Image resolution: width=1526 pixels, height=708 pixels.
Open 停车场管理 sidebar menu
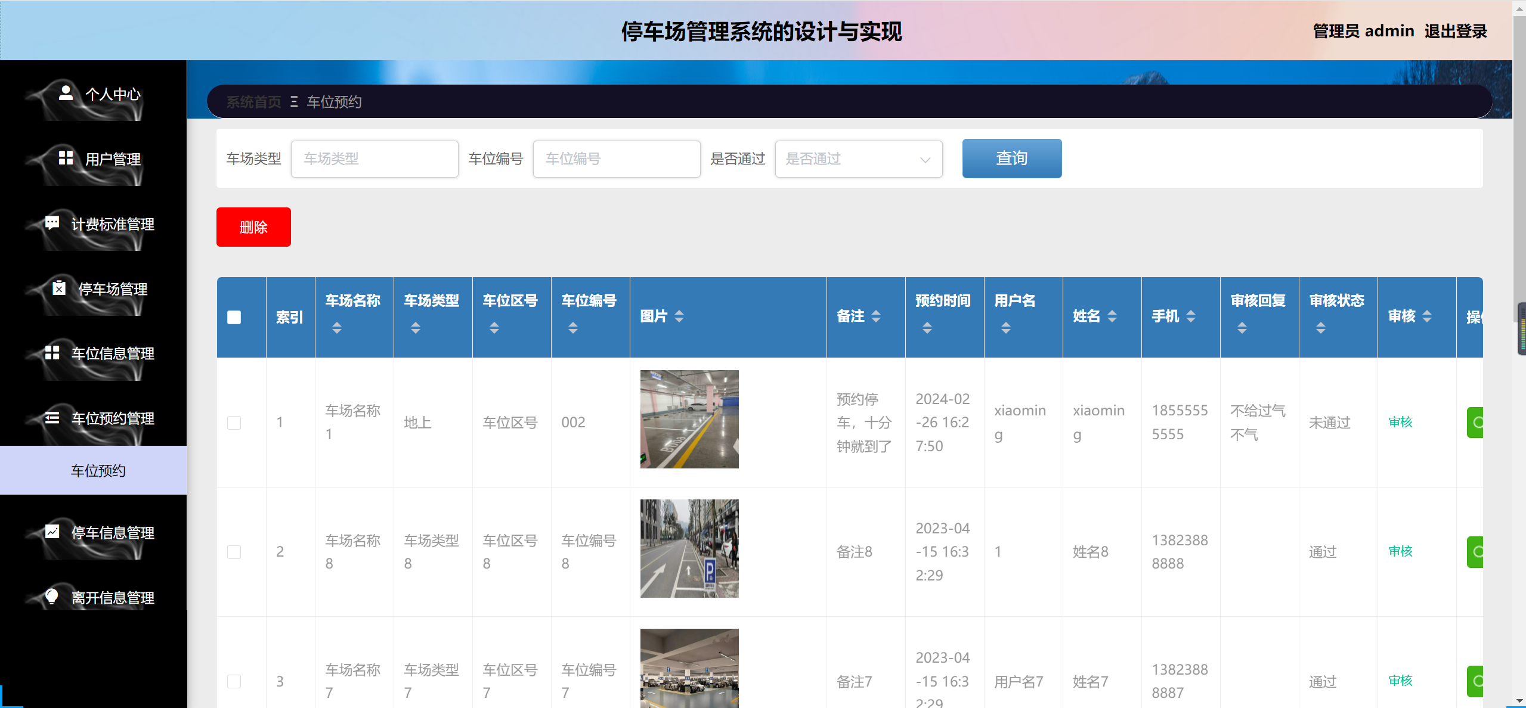click(x=94, y=289)
